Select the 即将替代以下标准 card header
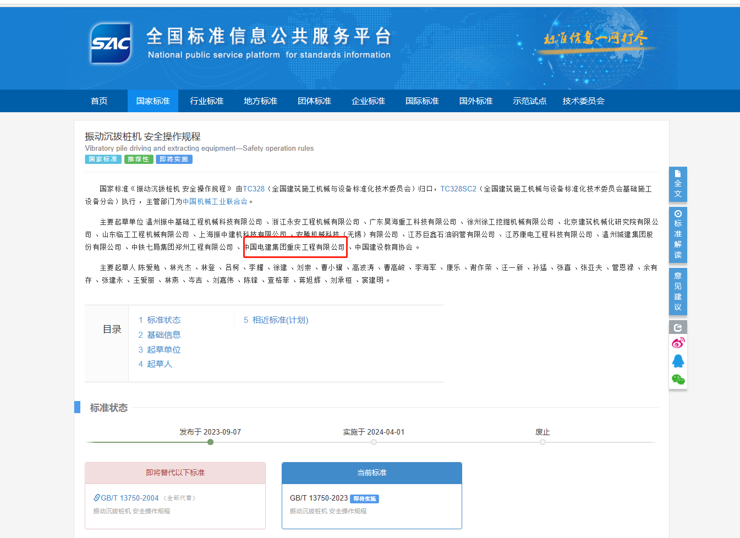Image resolution: width=740 pixels, height=538 pixels. (x=176, y=473)
